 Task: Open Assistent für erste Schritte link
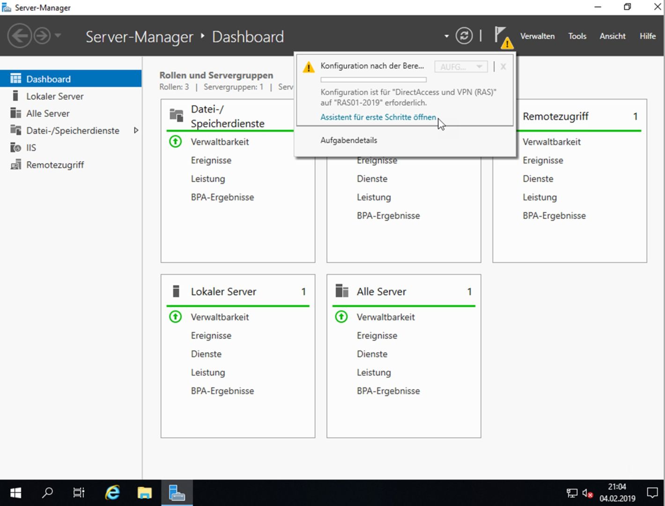(x=378, y=117)
